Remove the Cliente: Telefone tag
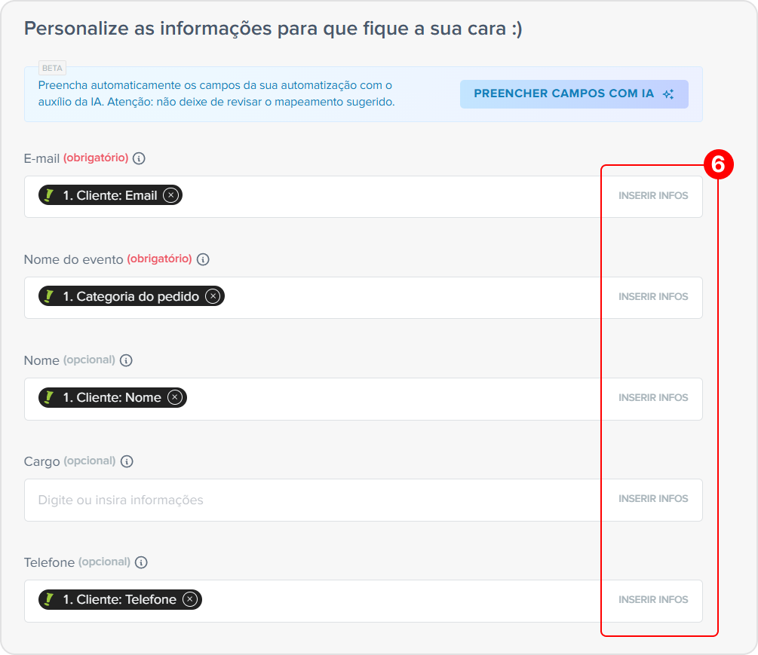This screenshot has height=655, width=758. pyautogui.click(x=190, y=599)
